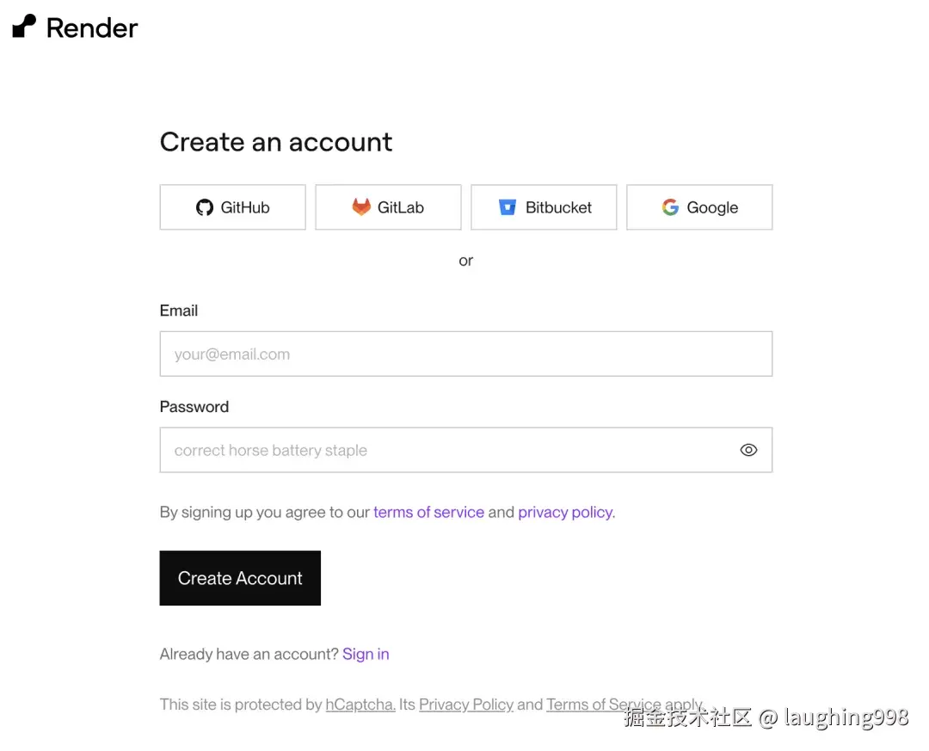Open the terms of service link
929x751 pixels.
(429, 512)
